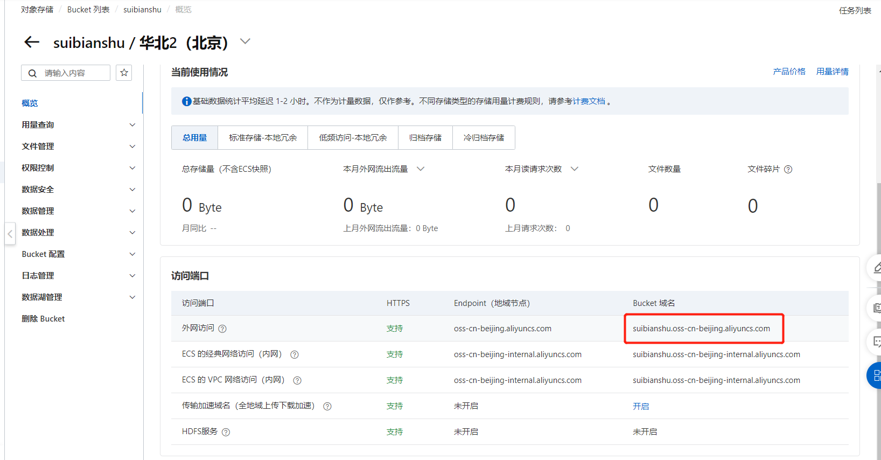Click the 上月请求次数: 0 text
The image size is (881, 460).
[537, 228]
